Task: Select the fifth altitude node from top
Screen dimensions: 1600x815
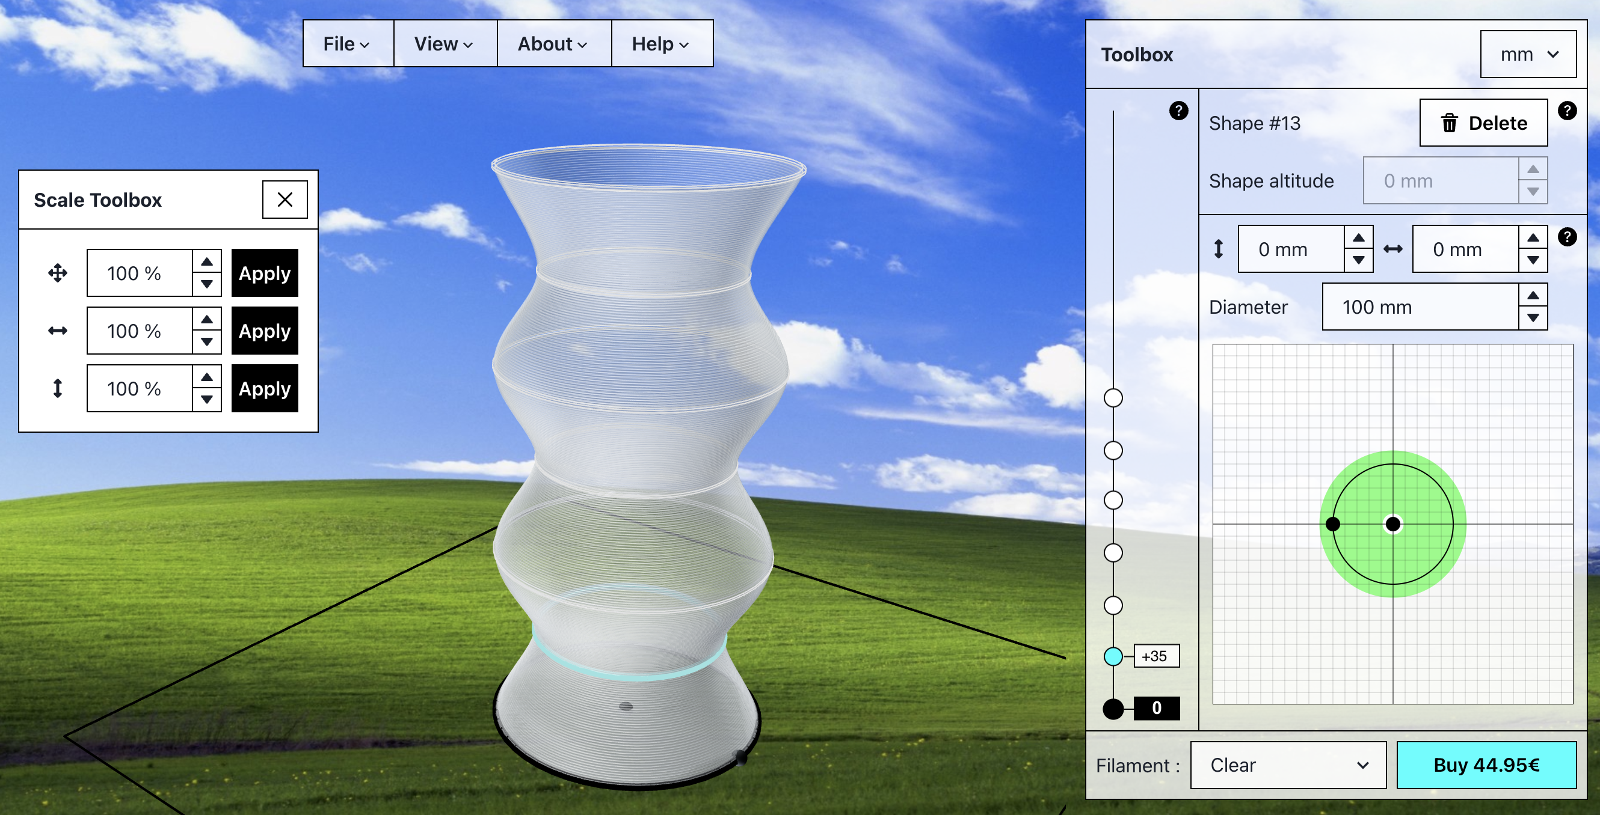Action: (x=1113, y=605)
